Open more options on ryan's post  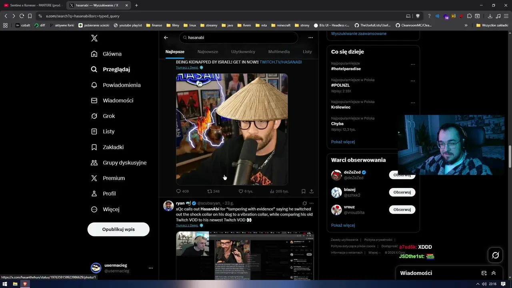(x=312, y=203)
